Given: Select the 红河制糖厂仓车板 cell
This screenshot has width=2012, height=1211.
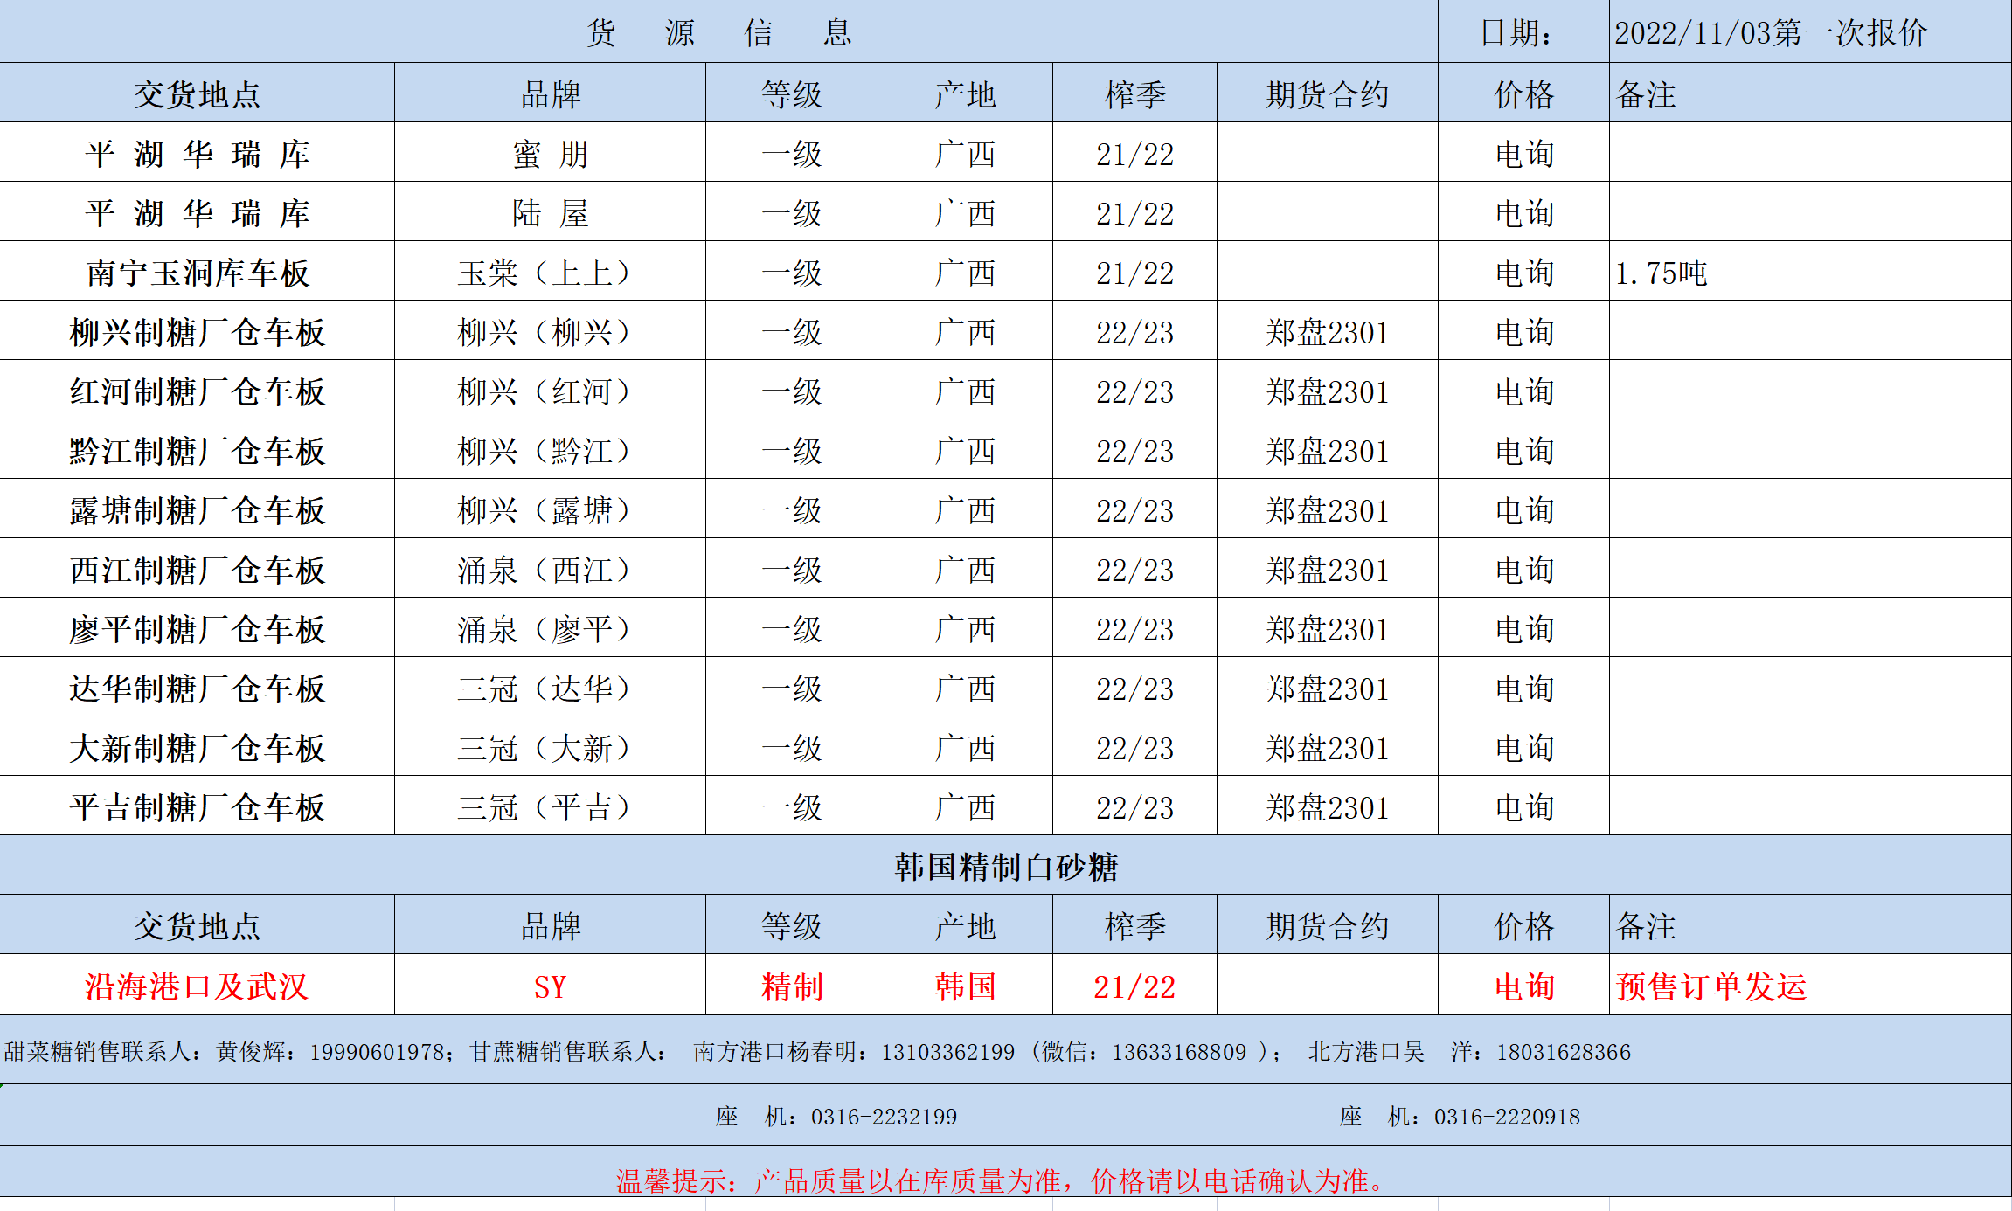Looking at the screenshot, I should (x=197, y=392).
